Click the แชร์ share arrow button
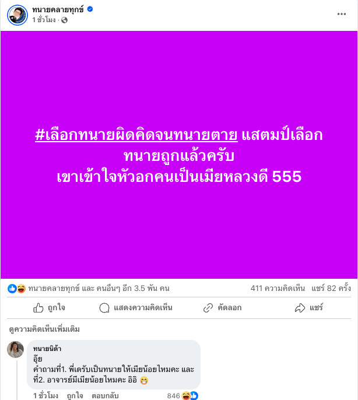This screenshot has height=400, width=358. 309,308
